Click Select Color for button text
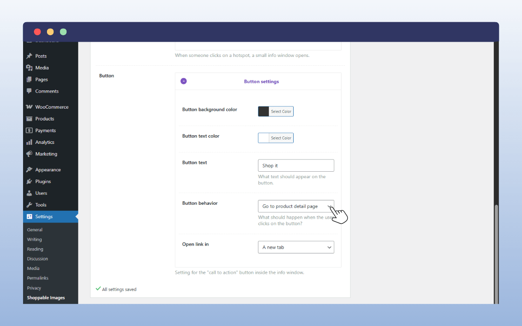The image size is (522, 326). (281, 138)
